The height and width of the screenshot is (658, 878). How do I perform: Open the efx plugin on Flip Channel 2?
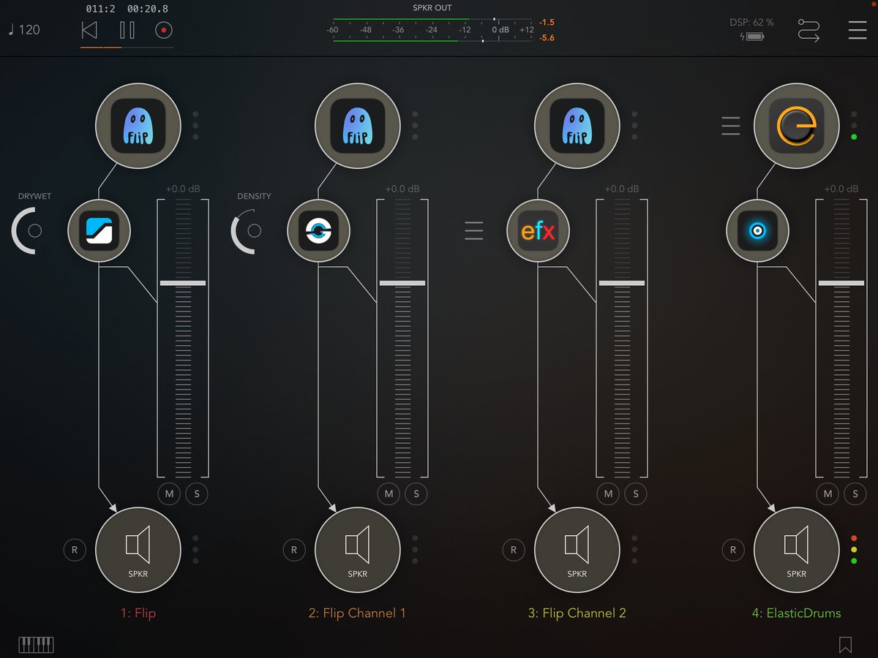coord(538,230)
